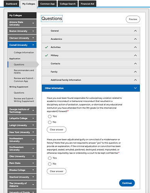Select No for the misdemeanor or felony question

tap(50, 164)
